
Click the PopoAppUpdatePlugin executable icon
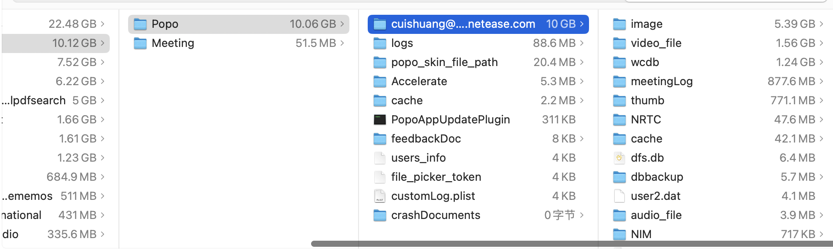tap(379, 119)
